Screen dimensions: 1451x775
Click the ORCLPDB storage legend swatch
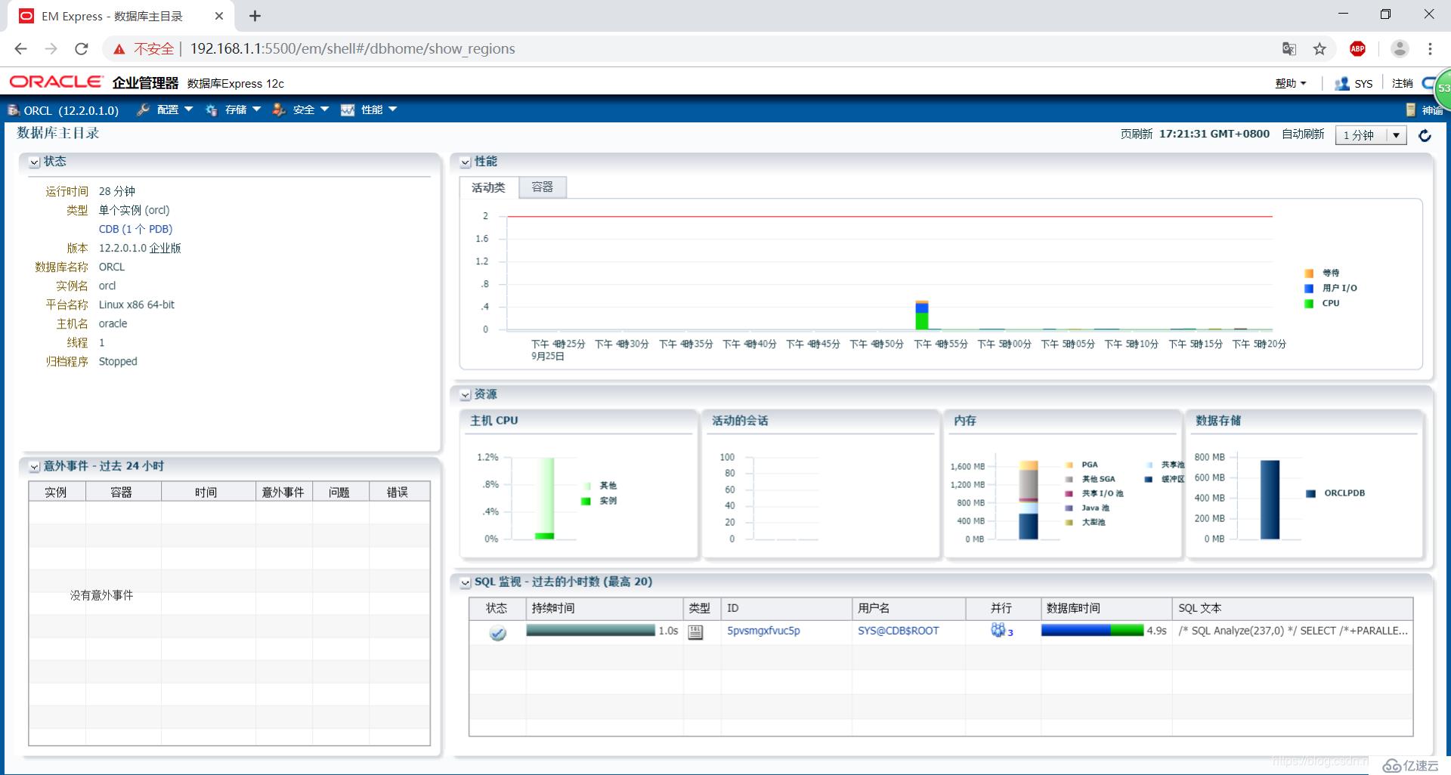[1311, 493]
